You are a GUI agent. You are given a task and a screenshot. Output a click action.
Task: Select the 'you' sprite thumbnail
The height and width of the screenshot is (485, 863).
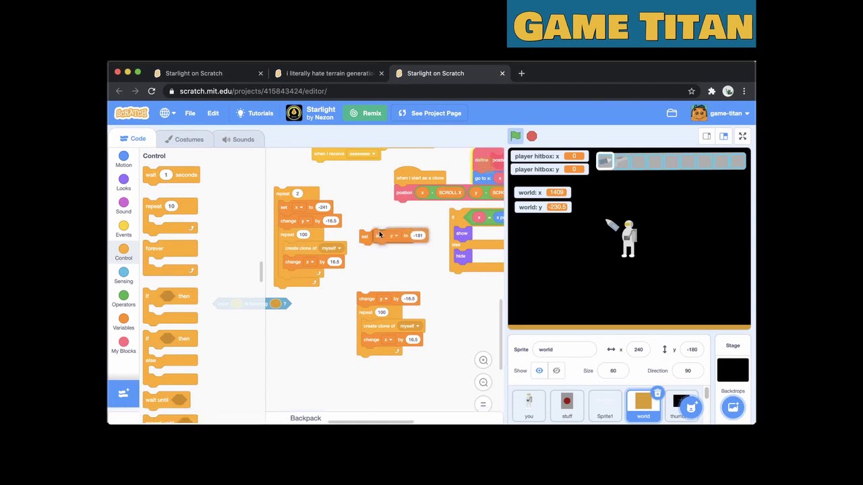point(529,406)
